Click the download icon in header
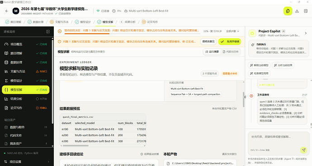 click(x=297, y=11)
